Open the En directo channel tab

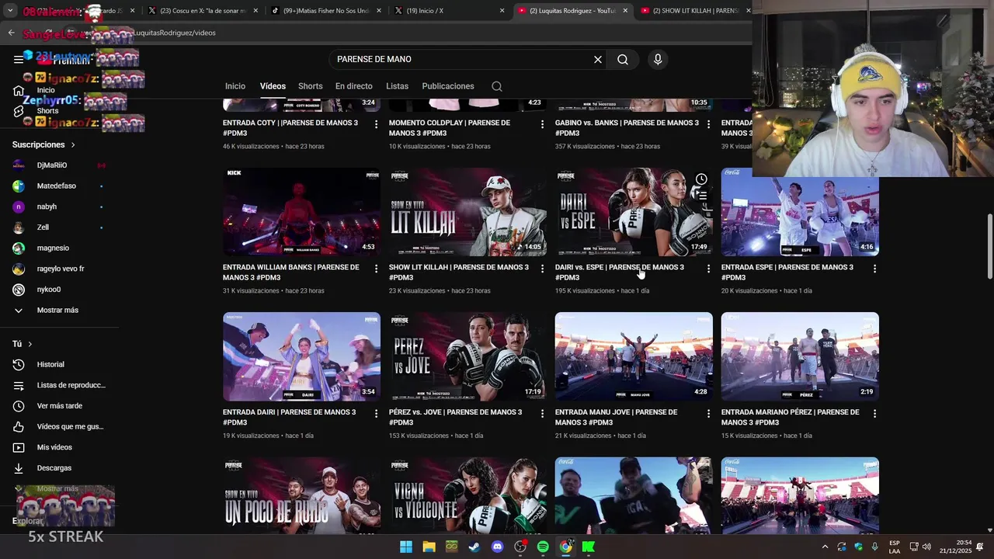tap(354, 86)
